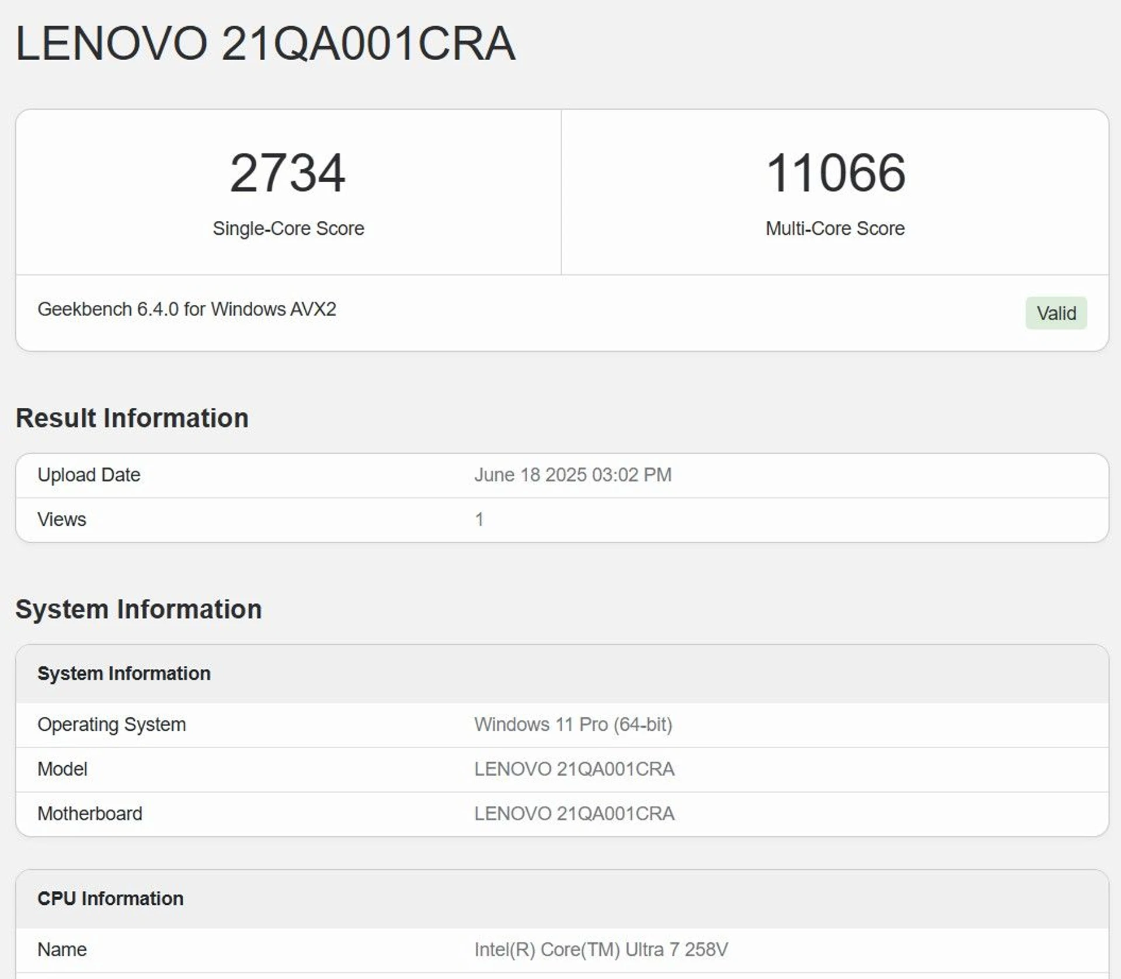Select the Motherboard value LENOVO 21QA001CRA

coord(575,814)
